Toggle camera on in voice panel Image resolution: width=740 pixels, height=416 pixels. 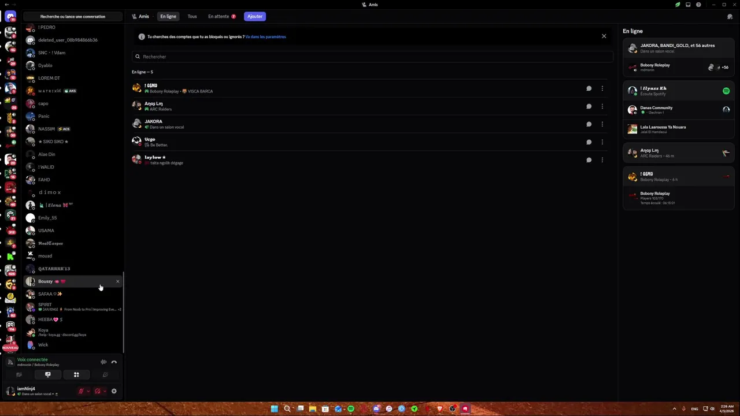tap(19, 374)
